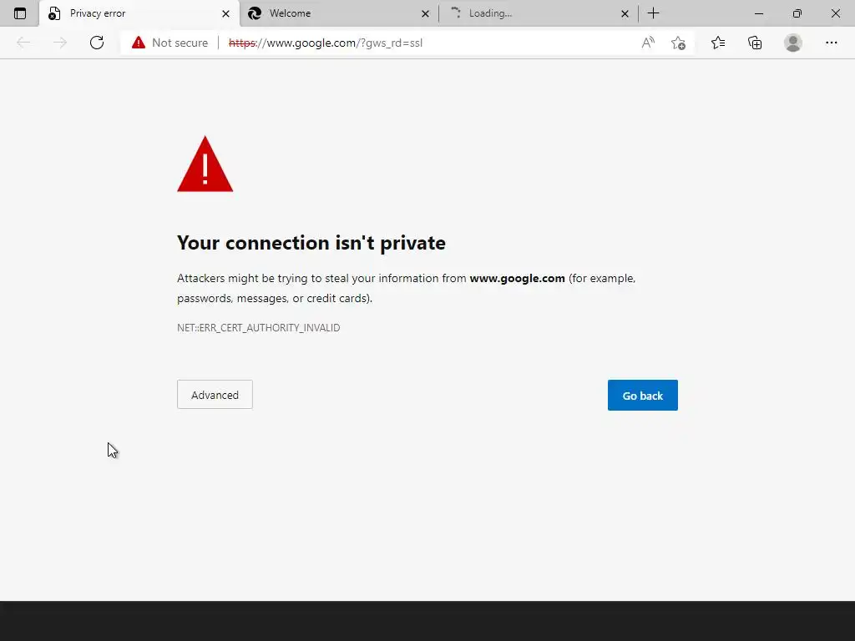Click the Read aloud icon
Image resolution: width=855 pixels, height=641 pixels.
(x=648, y=43)
